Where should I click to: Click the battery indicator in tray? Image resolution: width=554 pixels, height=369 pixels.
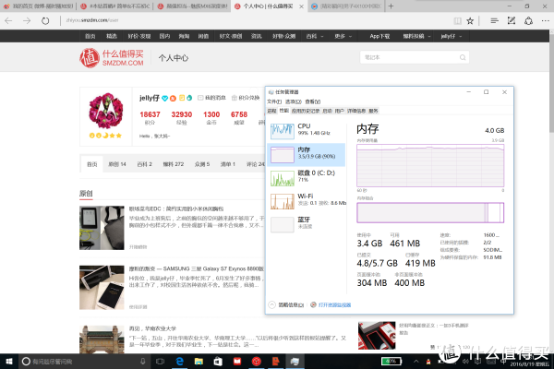(x=391, y=362)
